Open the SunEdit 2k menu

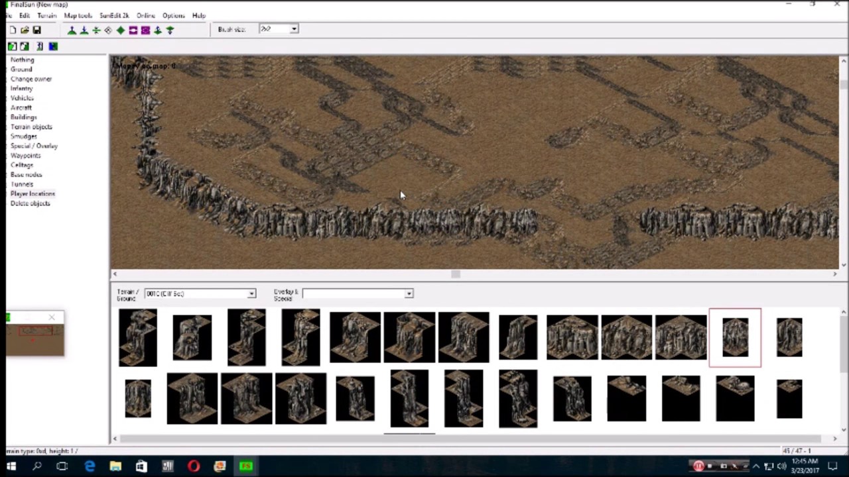point(114,15)
